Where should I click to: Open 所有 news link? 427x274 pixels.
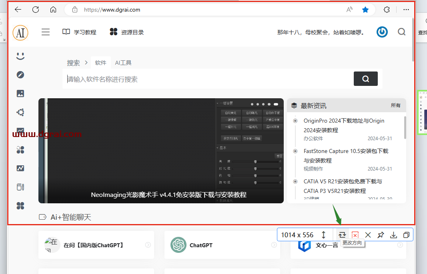tap(396, 105)
